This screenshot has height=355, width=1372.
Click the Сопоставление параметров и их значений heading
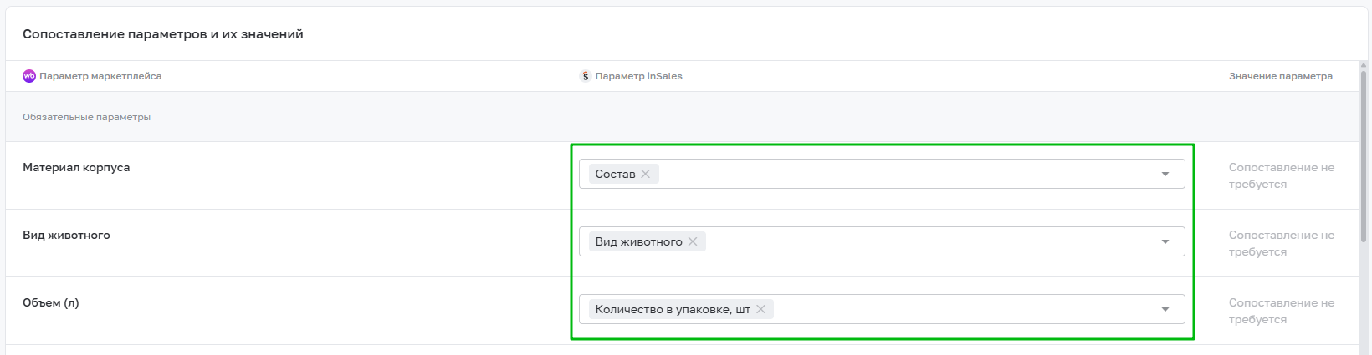pos(163,34)
